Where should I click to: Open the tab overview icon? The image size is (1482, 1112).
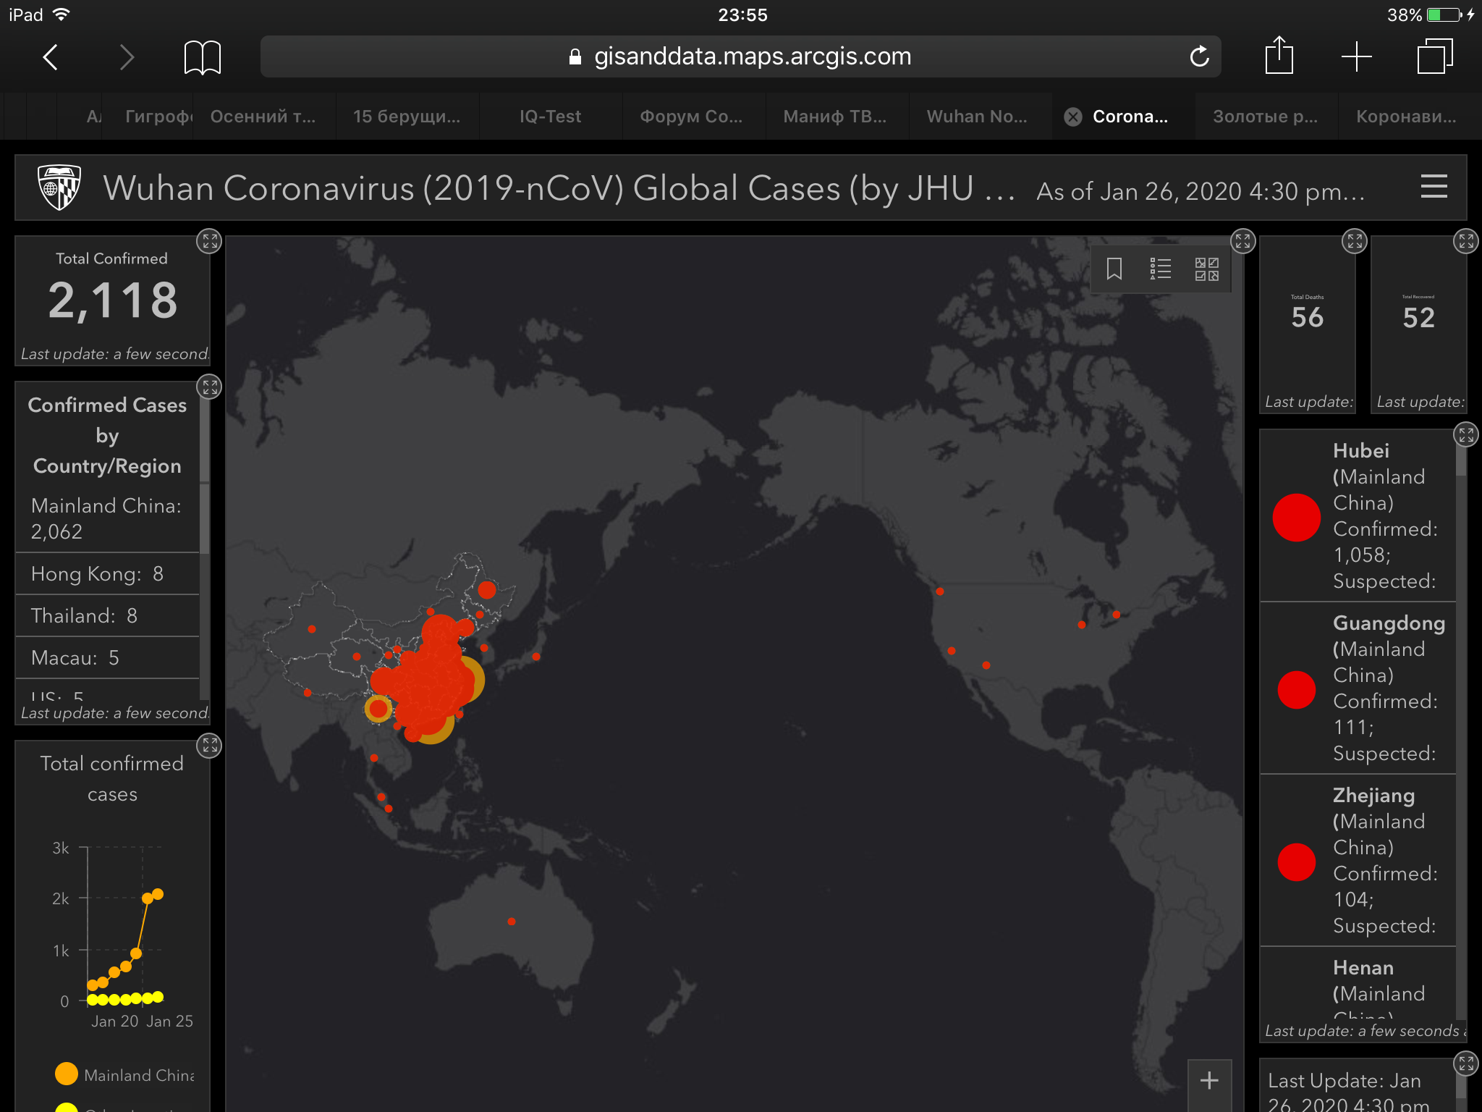pyautogui.click(x=1434, y=56)
